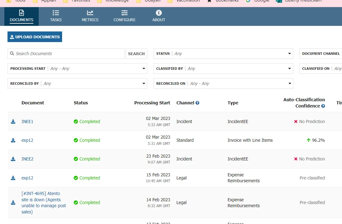Open the Reconciled On filter dropdown
Screen dimensions: 342x224
click(x=223, y=83)
